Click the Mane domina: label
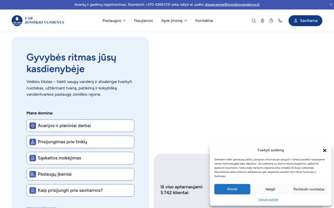 tap(40, 113)
